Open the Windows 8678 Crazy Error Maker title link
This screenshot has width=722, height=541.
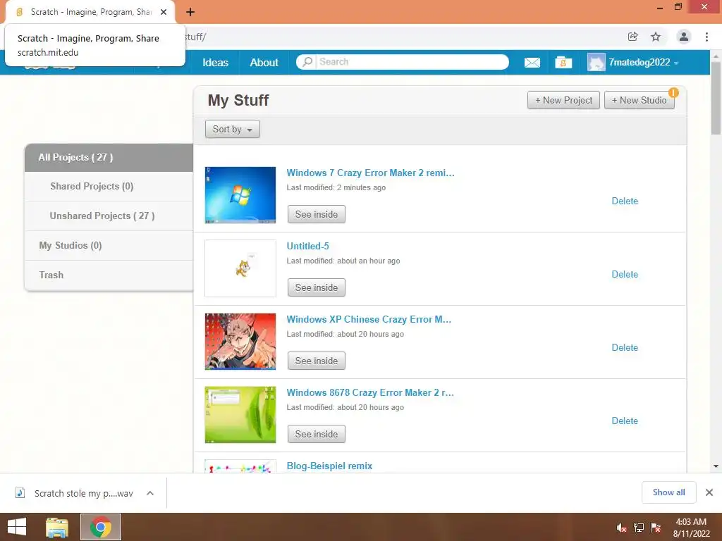[x=370, y=392]
